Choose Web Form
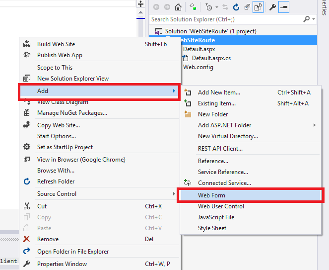 tap(251, 195)
